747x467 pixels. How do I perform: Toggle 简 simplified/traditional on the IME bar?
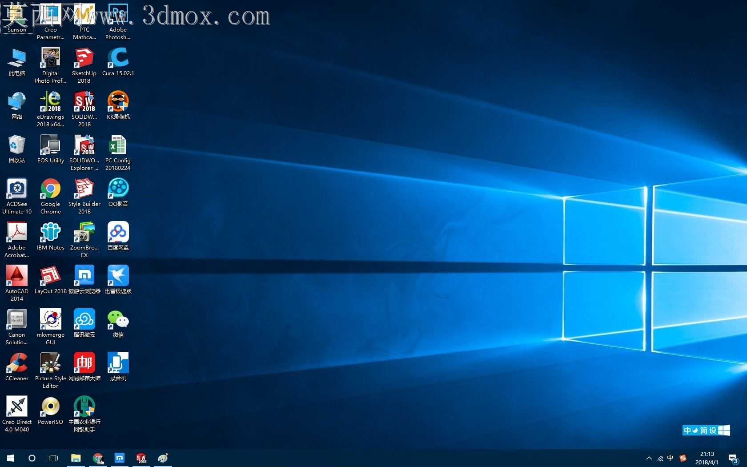(703, 431)
